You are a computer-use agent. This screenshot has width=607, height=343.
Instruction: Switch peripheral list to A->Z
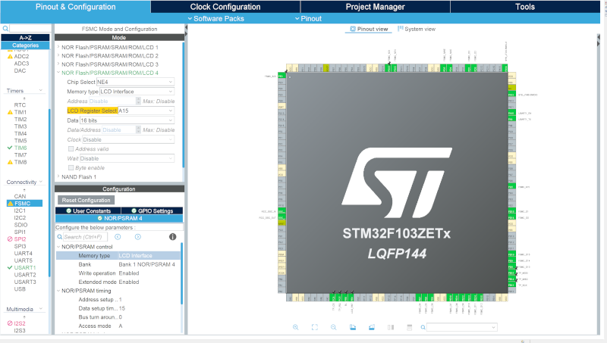[x=26, y=37]
